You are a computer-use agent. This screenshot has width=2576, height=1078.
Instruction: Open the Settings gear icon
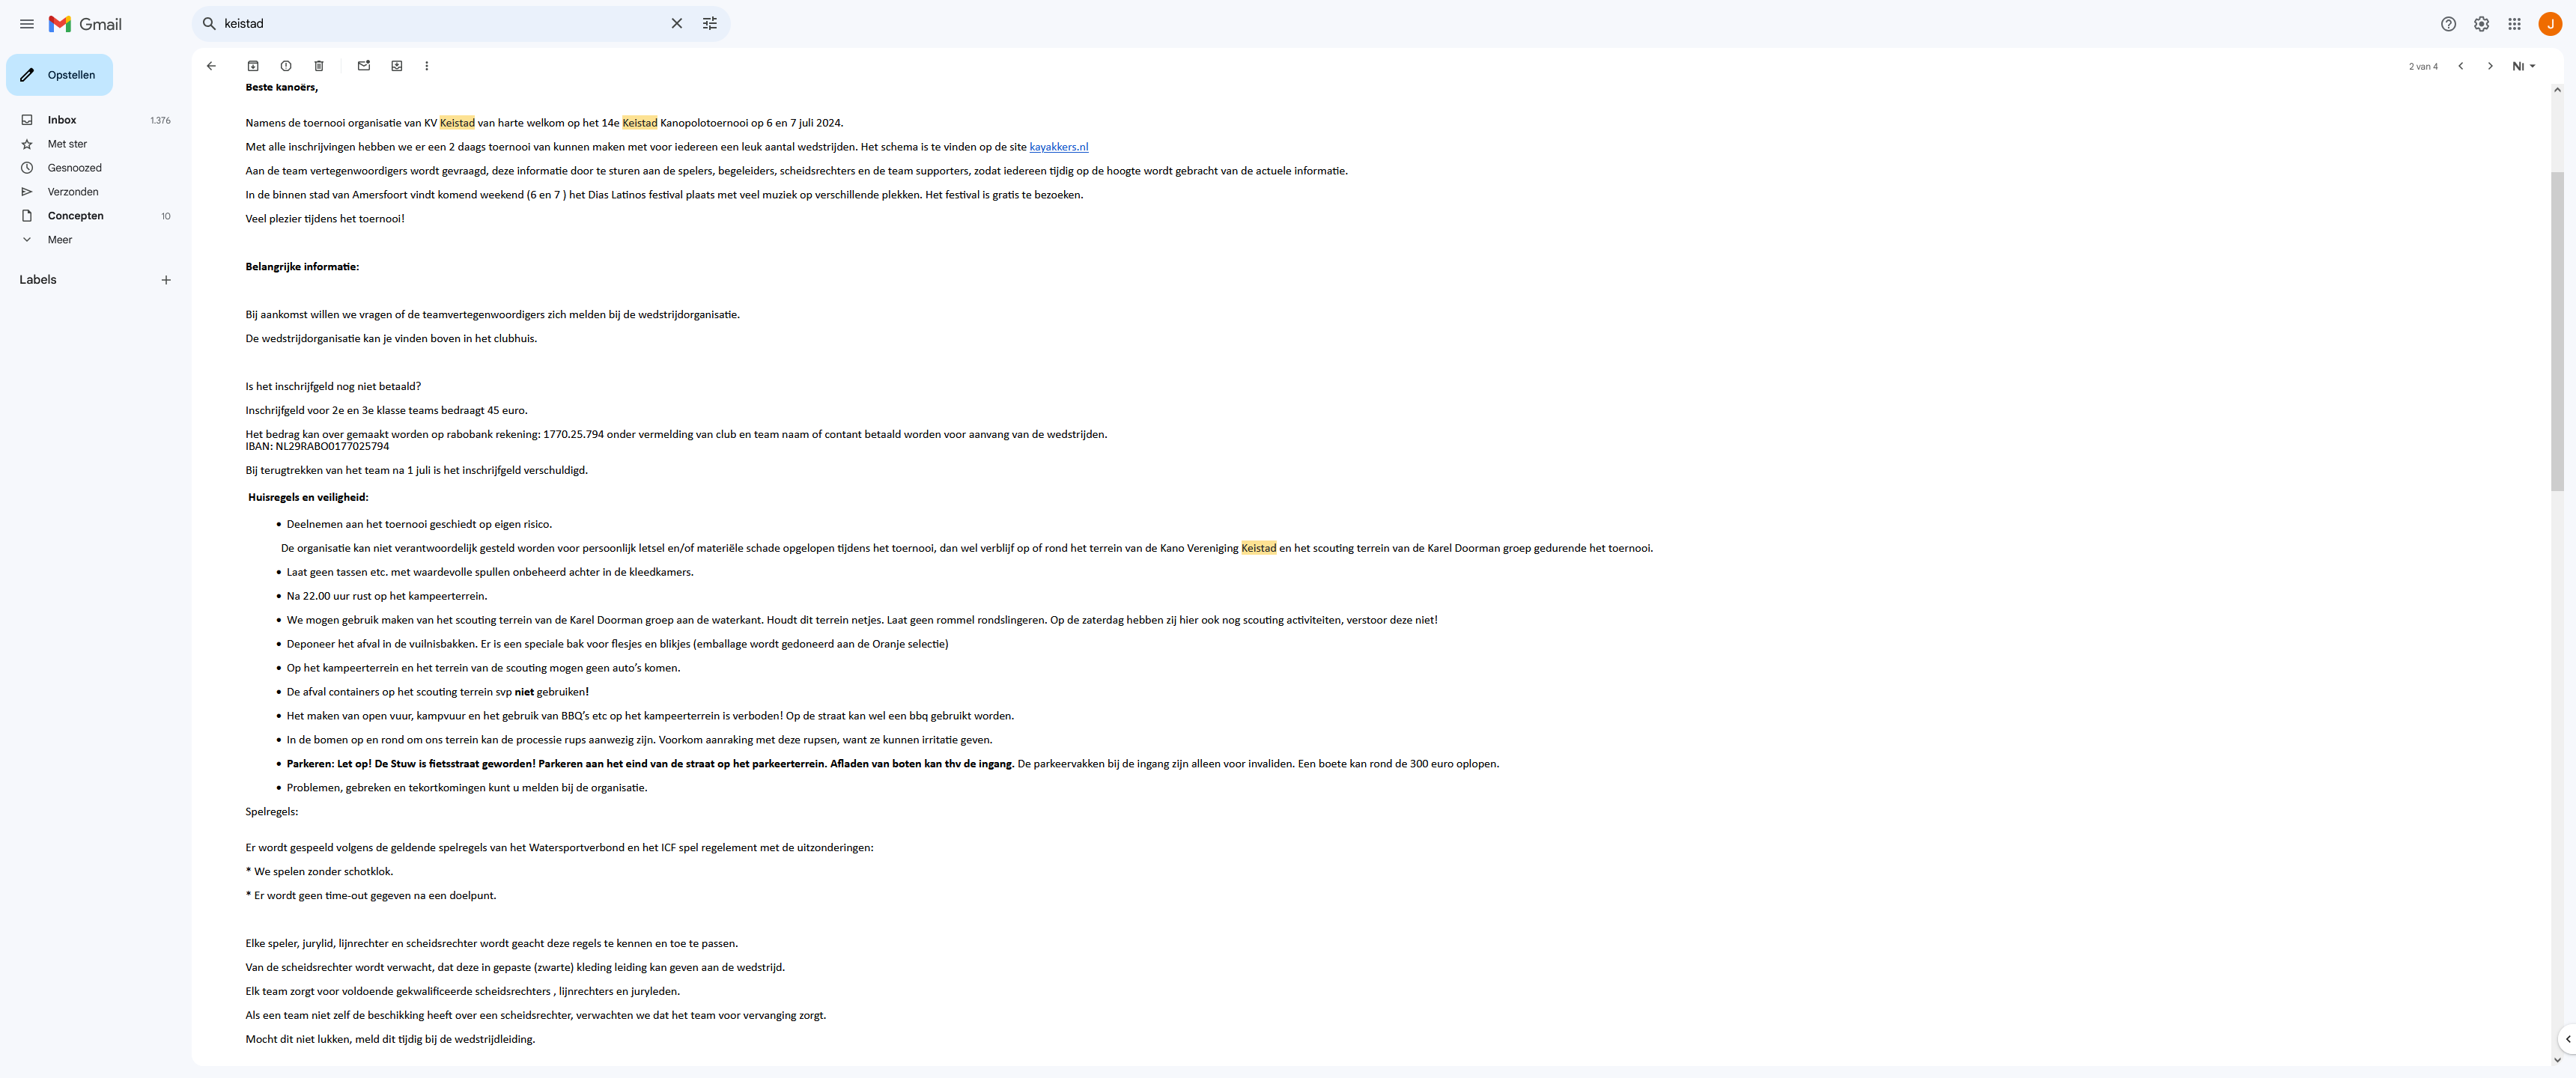(2482, 24)
